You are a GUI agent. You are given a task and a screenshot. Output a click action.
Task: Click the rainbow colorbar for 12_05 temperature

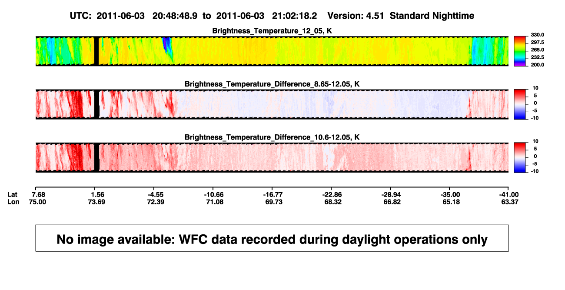pyautogui.click(x=520, y=51)
